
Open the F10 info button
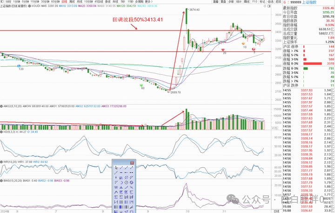pyautogui.click(x=255, y=2)
